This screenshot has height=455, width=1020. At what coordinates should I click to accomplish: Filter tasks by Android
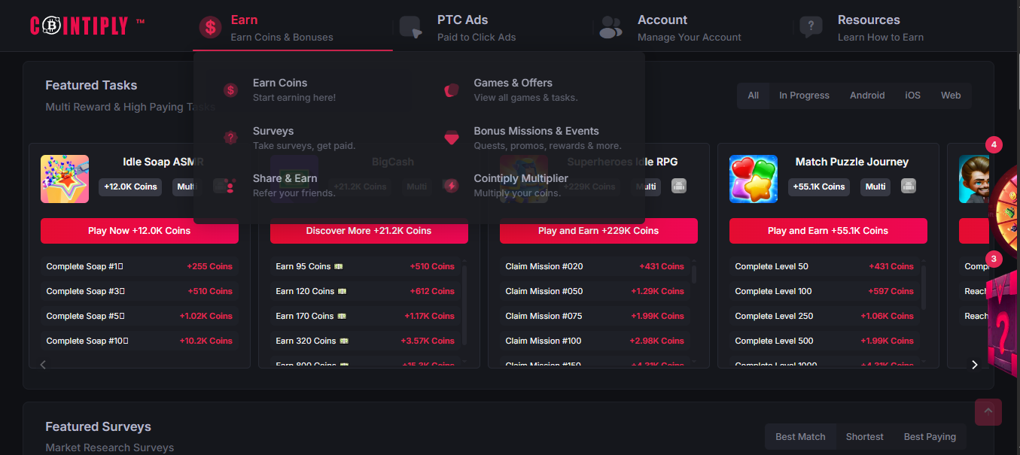click(x=867, y=96)
